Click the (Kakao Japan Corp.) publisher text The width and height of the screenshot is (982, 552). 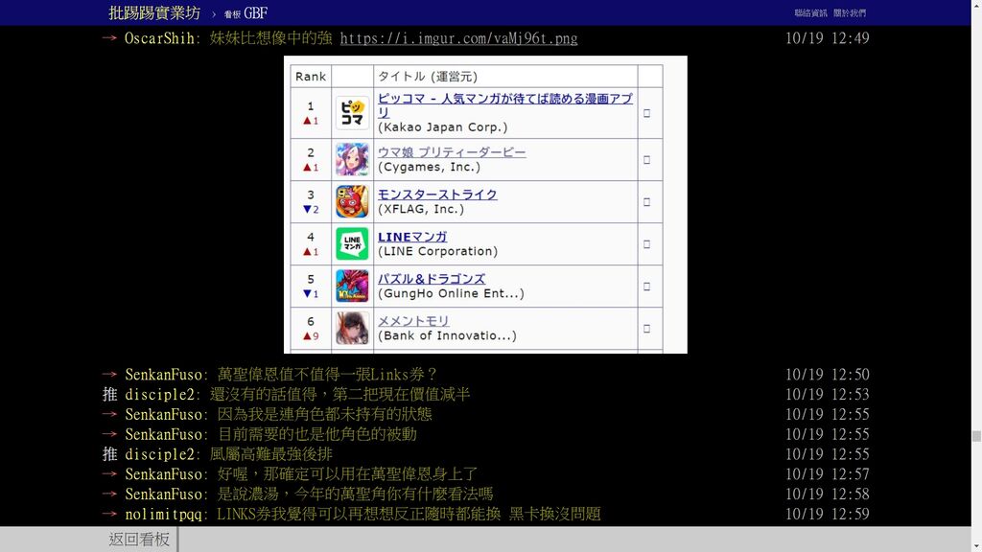442,127
